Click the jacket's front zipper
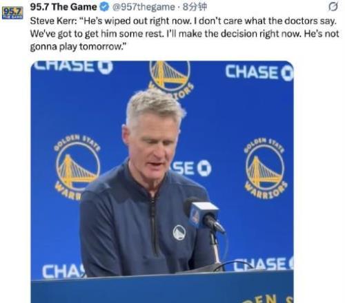The image size is (345, 303). (154, 226)
